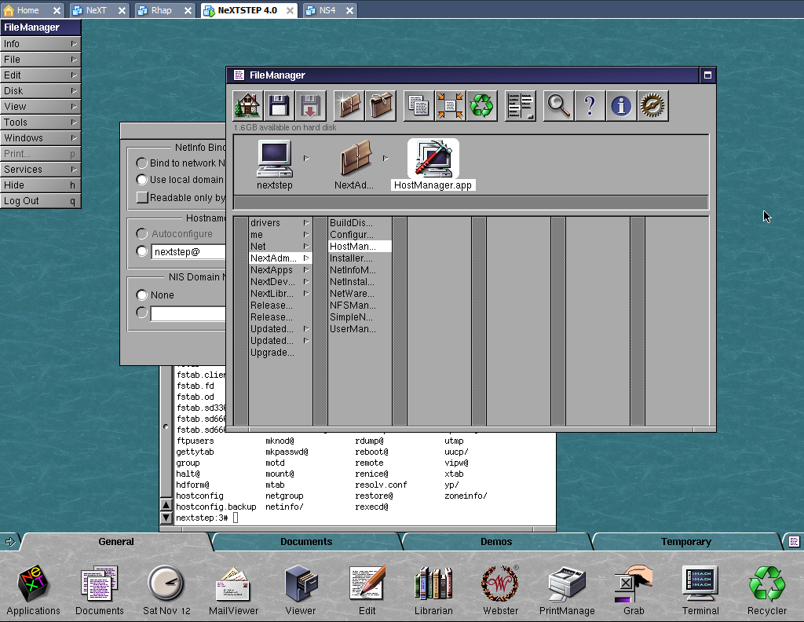
Task: Click the question mark help icon
Action: tap(590, 105)
